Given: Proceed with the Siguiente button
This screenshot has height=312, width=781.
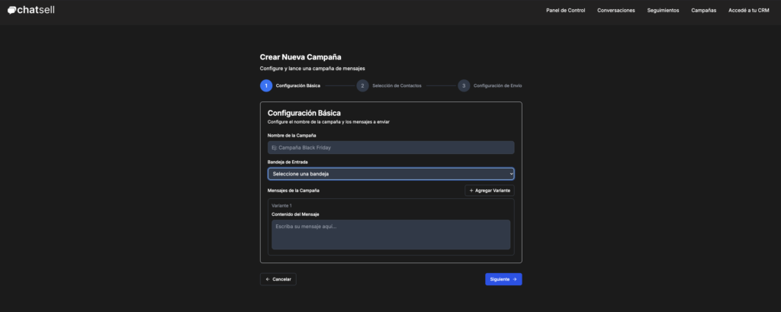Looking at the screenshot, I should pos(503,279).
